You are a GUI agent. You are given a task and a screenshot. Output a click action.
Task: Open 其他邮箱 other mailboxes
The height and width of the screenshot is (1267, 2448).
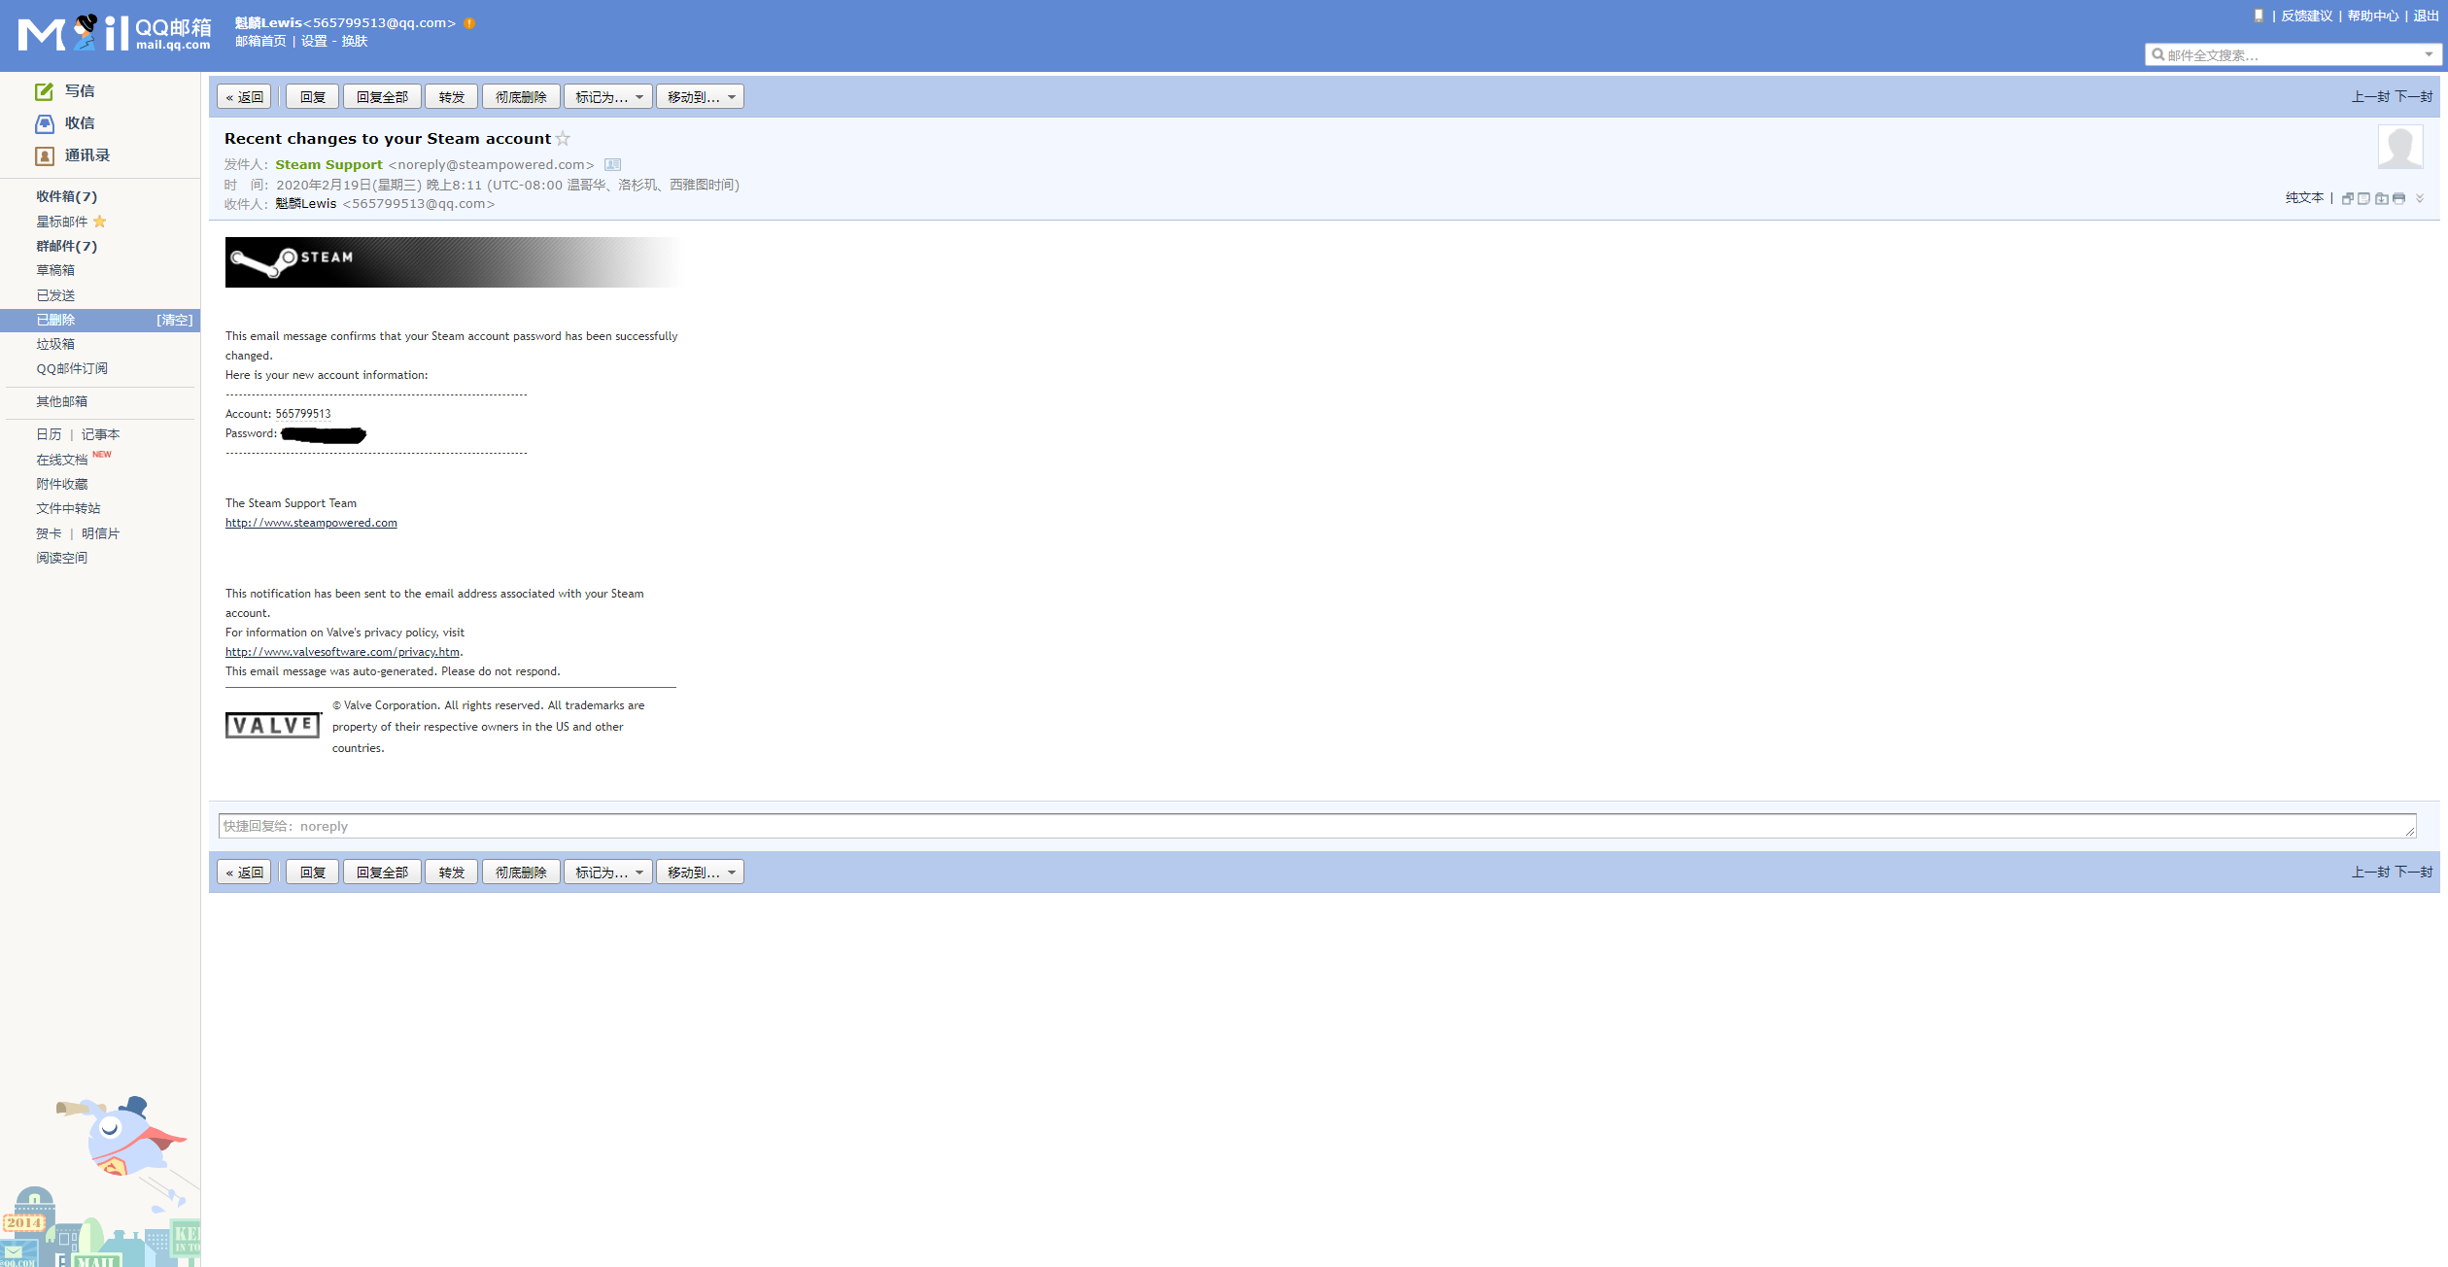[x=62, y=401]
